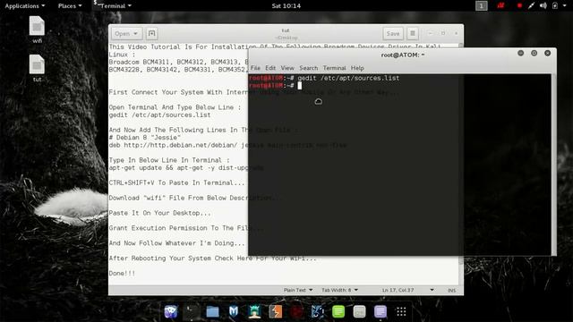The height and width of the screenshot is (322, 573).
Task: Open the clock showing Sat 10:14
Action: point(286,6)
